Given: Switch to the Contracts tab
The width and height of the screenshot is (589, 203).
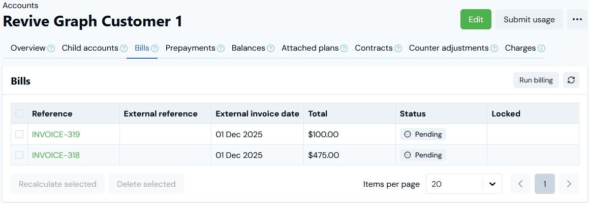Looking at the screenshot, I should (374, 48).
